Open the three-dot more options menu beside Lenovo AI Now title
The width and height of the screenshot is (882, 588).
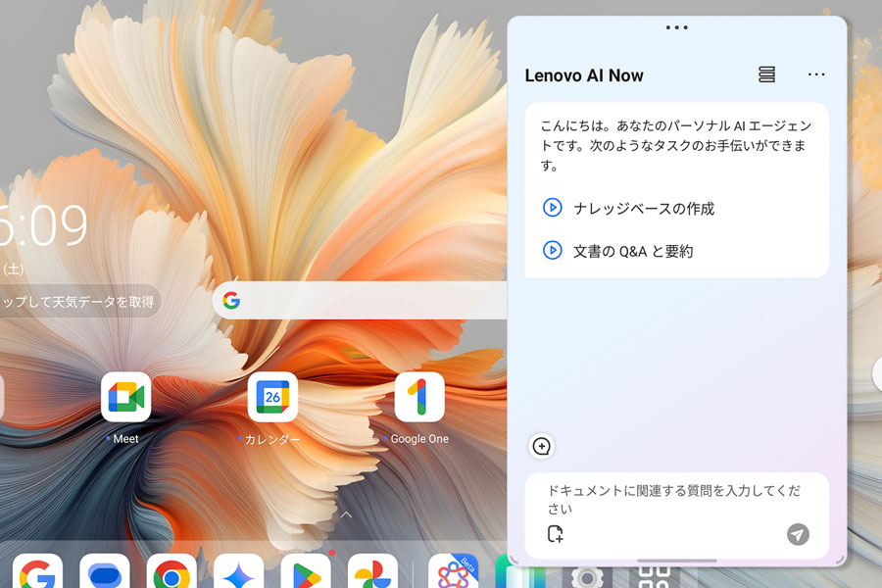[816, 74]
